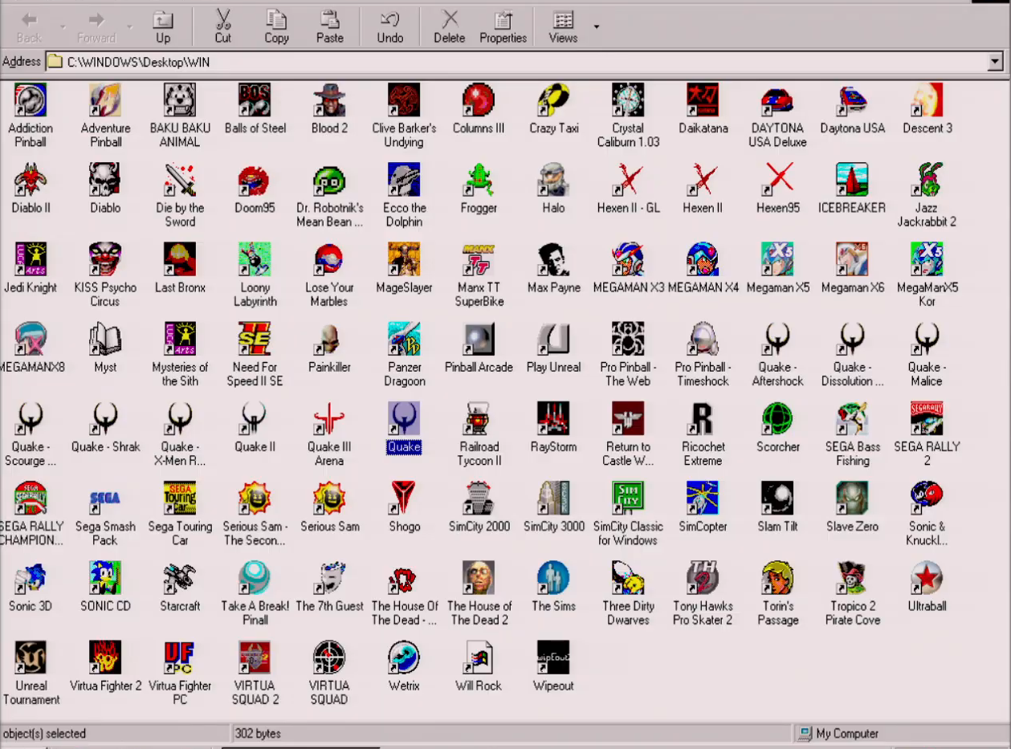Select the Ricochet Extreme icon
This screenshot has height=749, width=1011.
point(703,418)
